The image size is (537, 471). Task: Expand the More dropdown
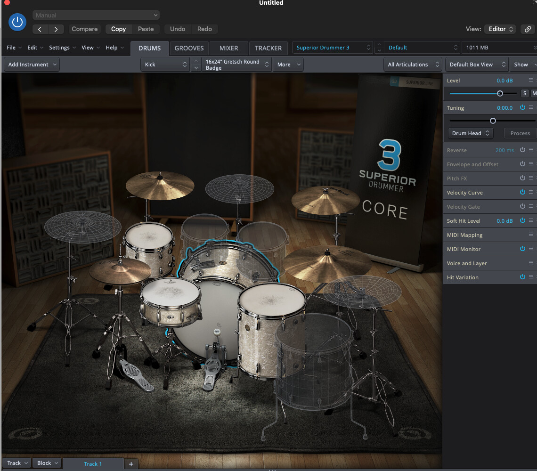288,65
